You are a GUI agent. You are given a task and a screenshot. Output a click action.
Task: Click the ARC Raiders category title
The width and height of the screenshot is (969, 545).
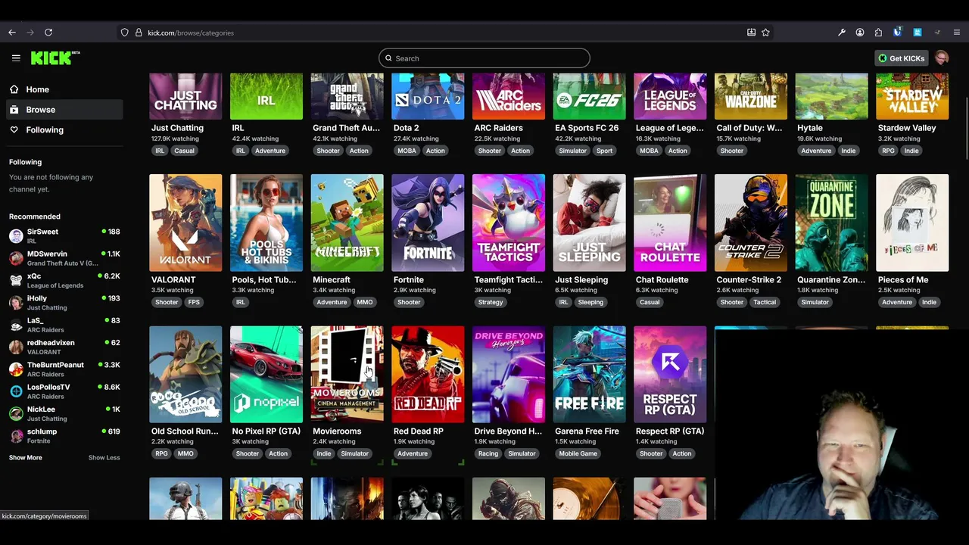[498, 128]
